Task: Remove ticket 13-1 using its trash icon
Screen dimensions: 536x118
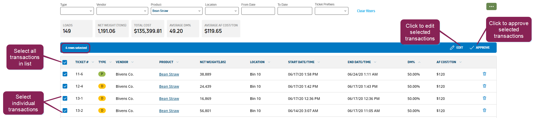Action: (485, 98)
